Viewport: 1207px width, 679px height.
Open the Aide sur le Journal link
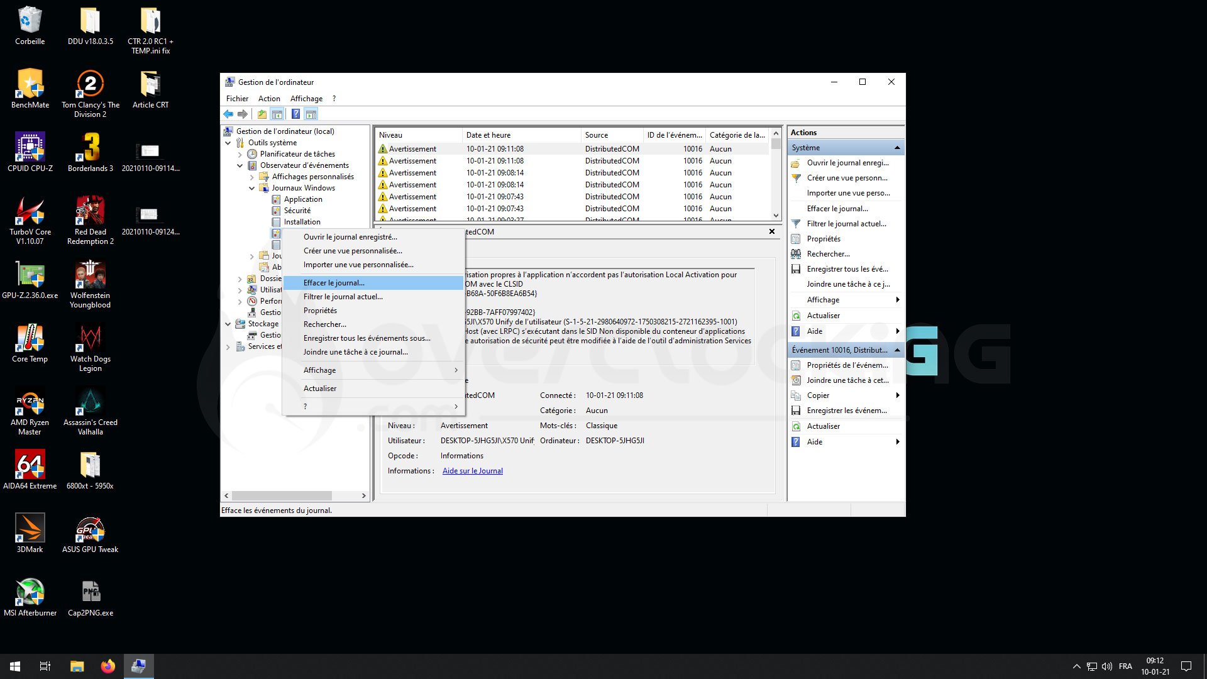[472, 471]
